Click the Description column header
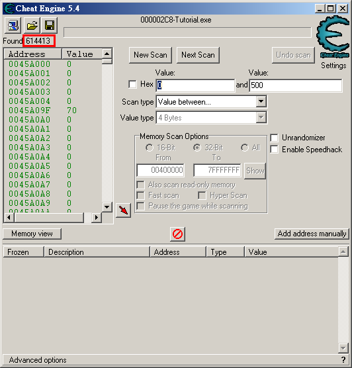 (x=97, y=252)
